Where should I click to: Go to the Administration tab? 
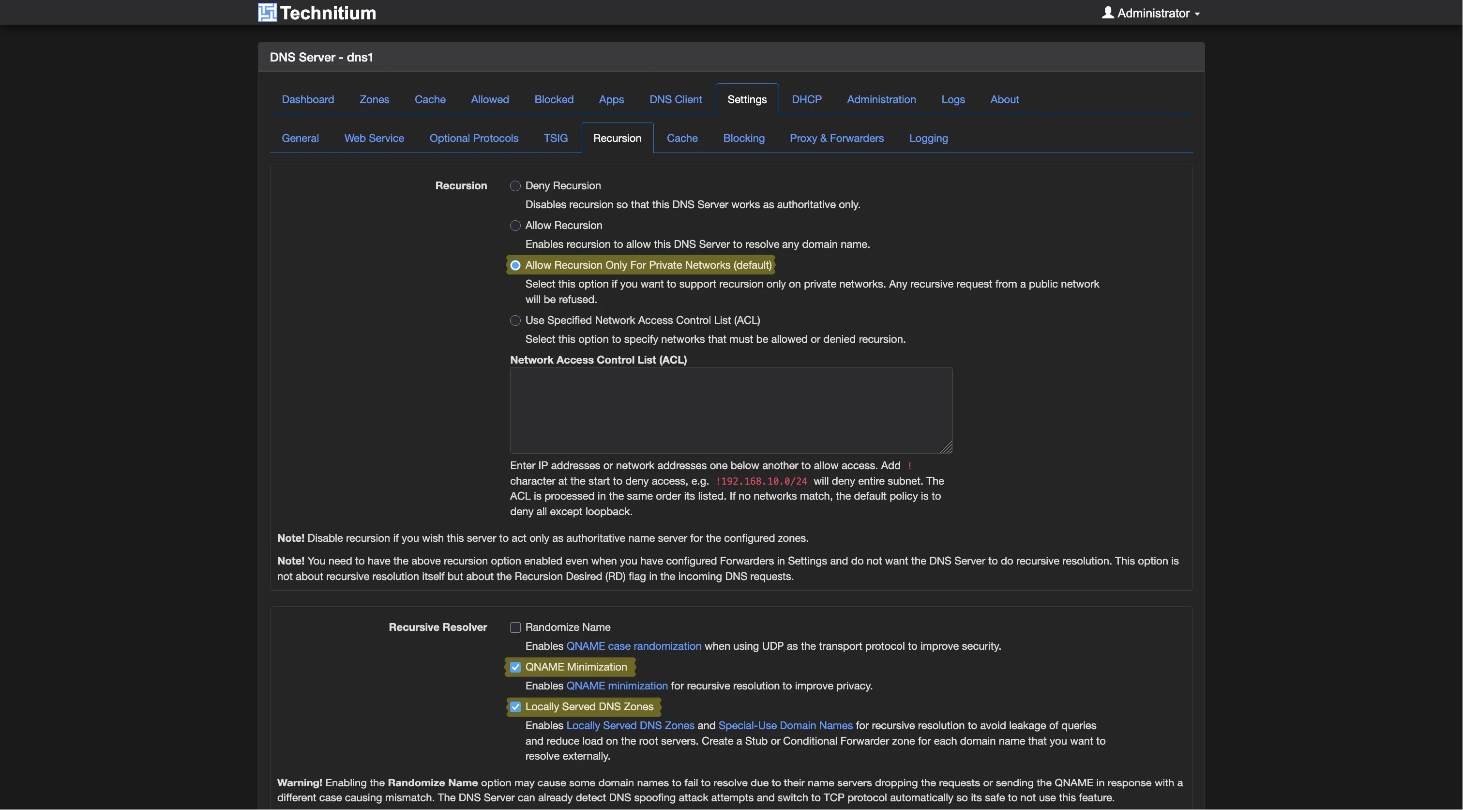881,99
